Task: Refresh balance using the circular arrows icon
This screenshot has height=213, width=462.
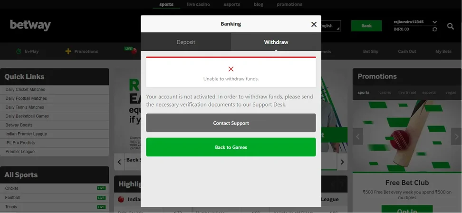Action: click(x=434, y=29)
